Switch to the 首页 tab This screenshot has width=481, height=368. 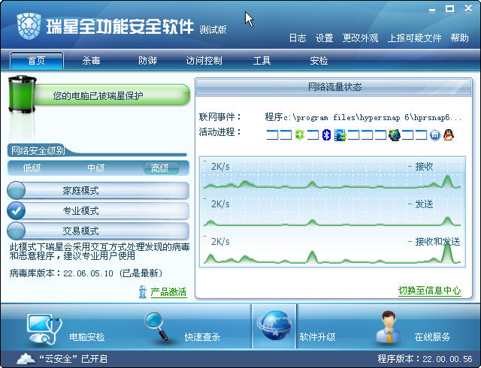[x=37, y=60]
